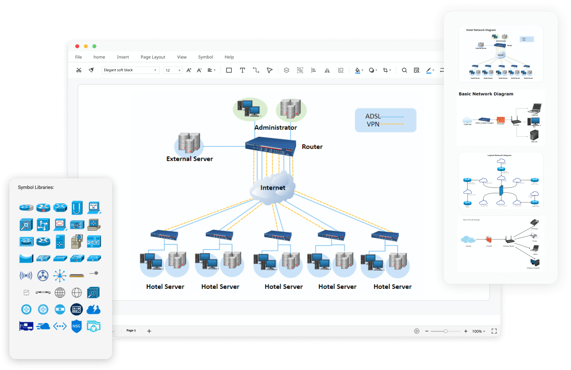Open the 'Elegant soft black' font dropdown

(130, 70)
